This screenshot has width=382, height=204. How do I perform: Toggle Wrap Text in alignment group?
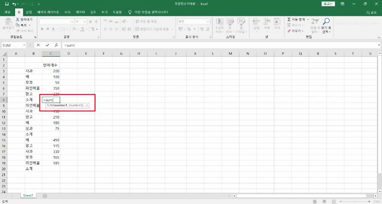[x=146, y=21]
